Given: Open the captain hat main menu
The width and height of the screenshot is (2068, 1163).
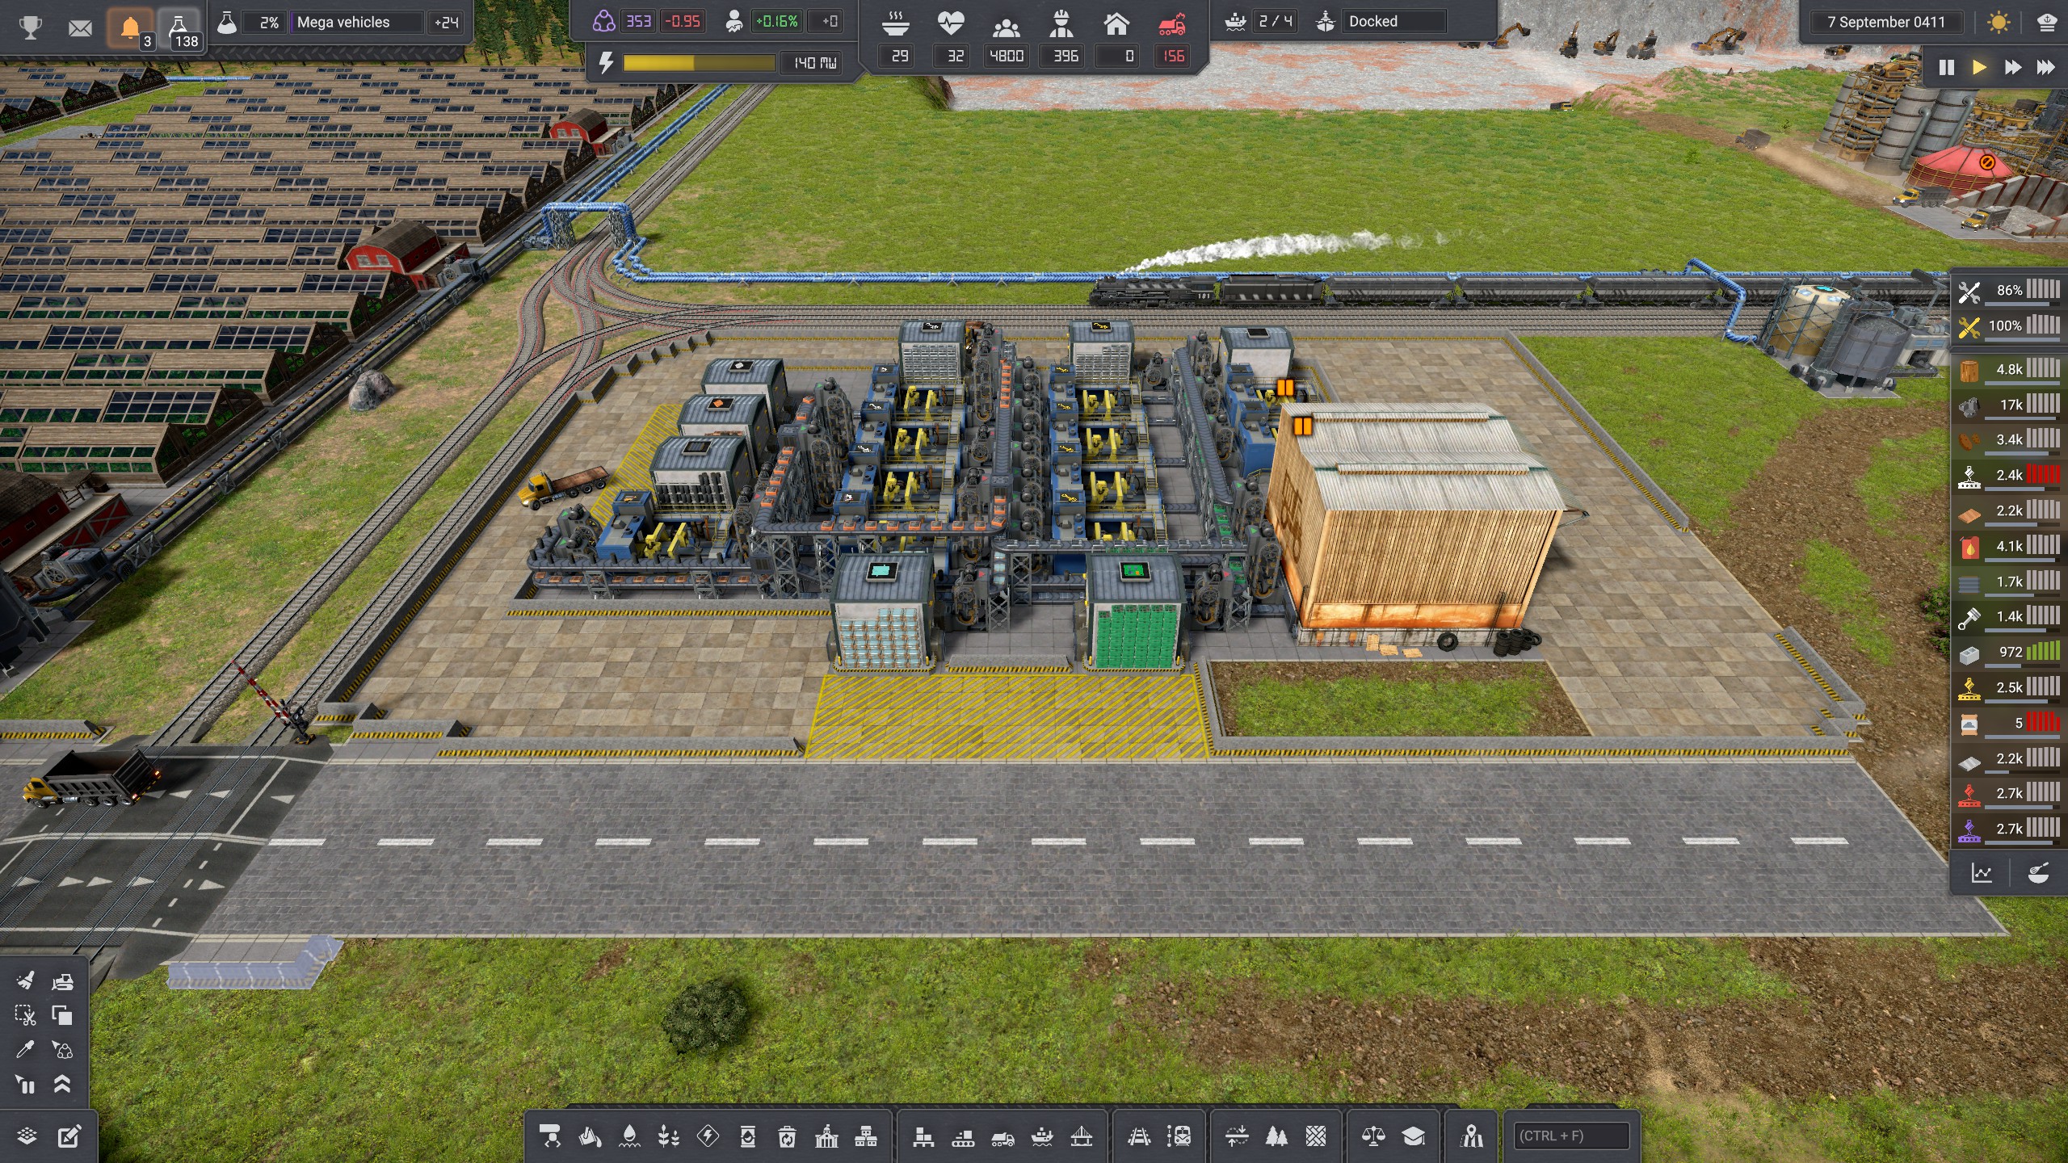Looking at the screenshot, I should (2047, 22).
